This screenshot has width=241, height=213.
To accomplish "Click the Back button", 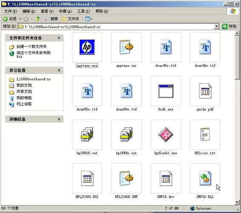I will 10,19.
